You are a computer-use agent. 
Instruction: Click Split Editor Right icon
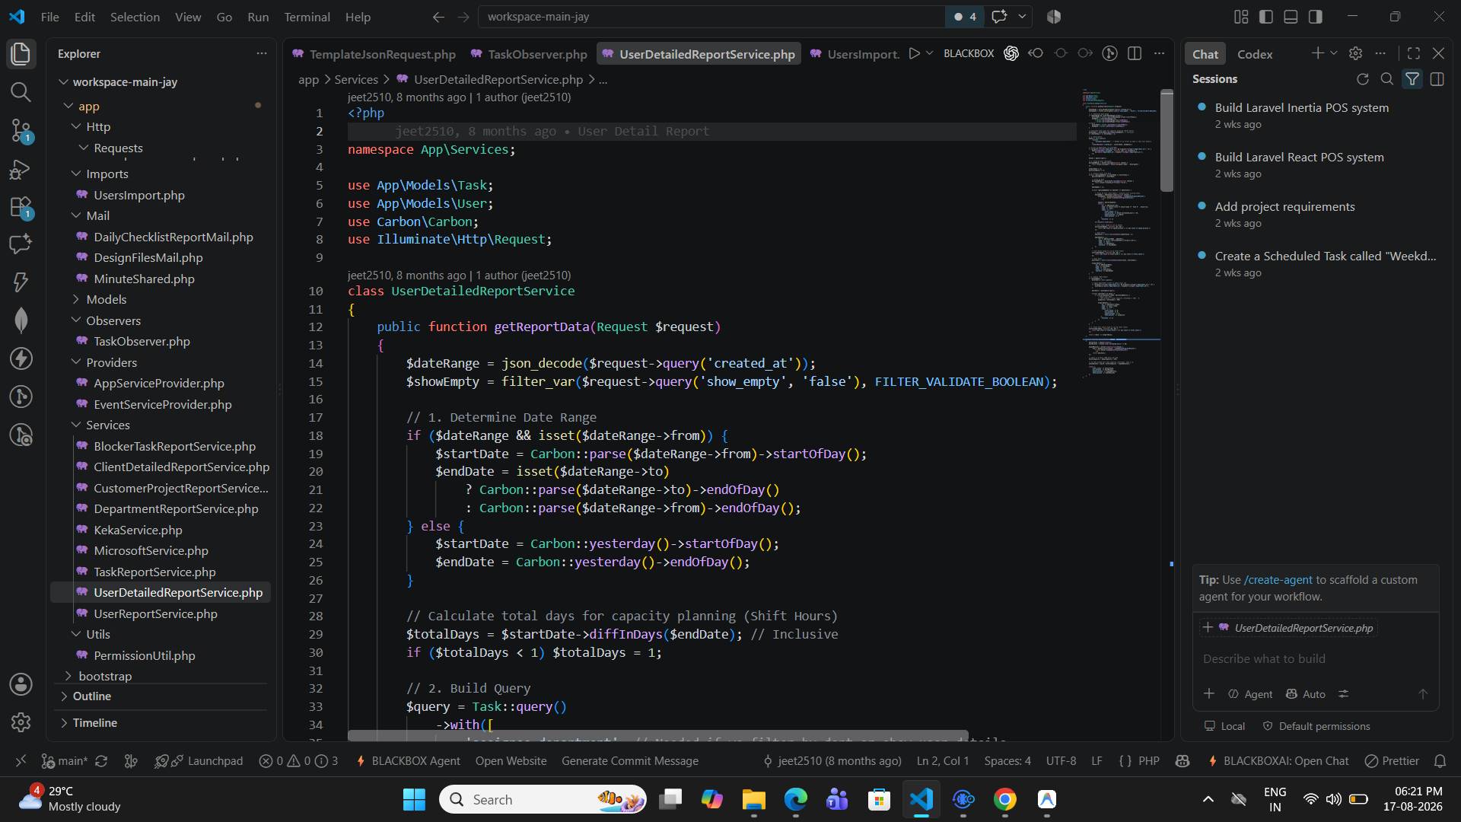pos(1135,53)
